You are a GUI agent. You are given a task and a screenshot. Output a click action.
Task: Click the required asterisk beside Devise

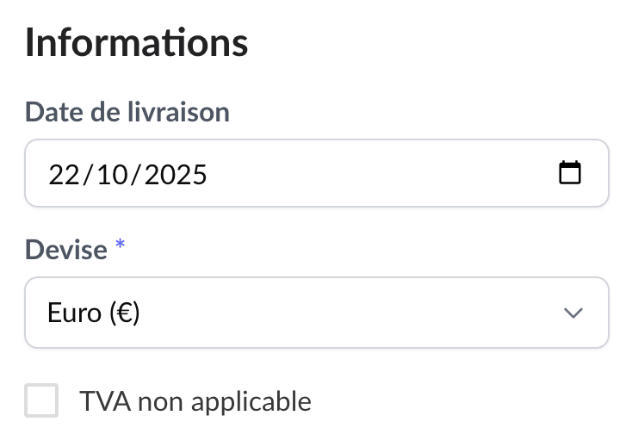tap(121, 246)
